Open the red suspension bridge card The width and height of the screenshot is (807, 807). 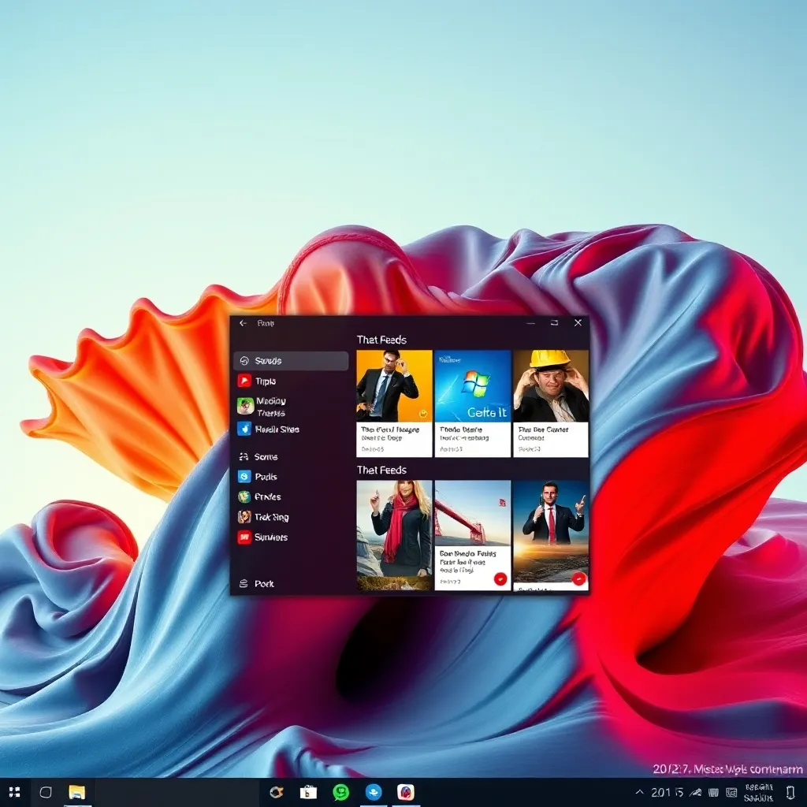pyautogui.click(x=473, y=535)
